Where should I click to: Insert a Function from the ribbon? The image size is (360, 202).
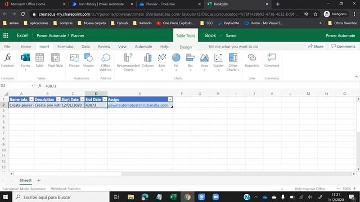(x=7, y=60)
